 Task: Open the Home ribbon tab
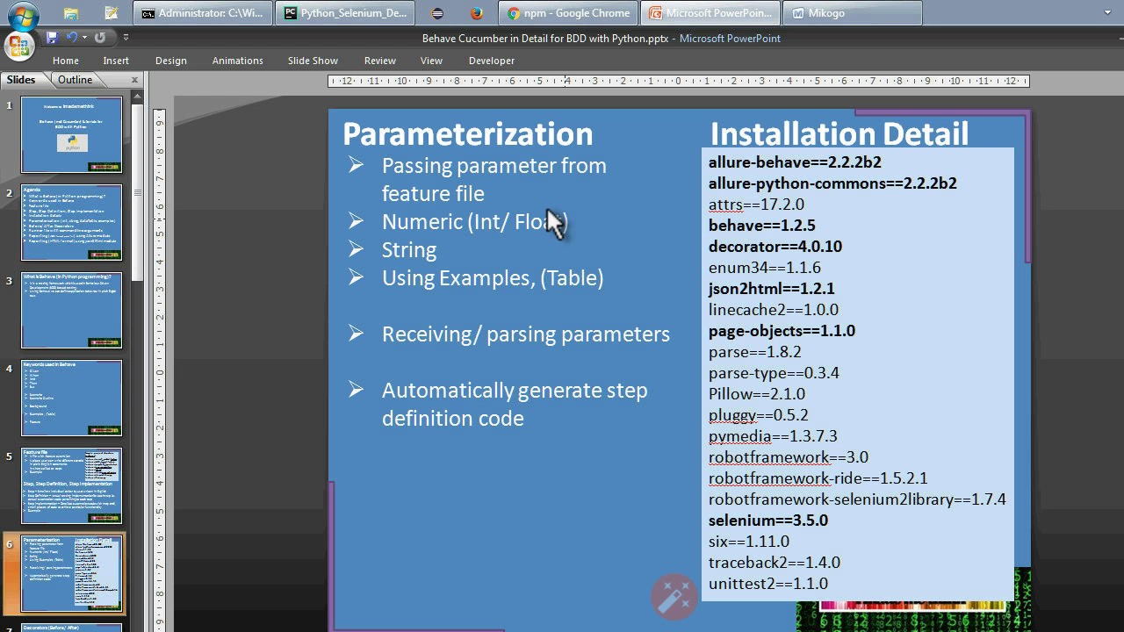(x=66, y=61)
